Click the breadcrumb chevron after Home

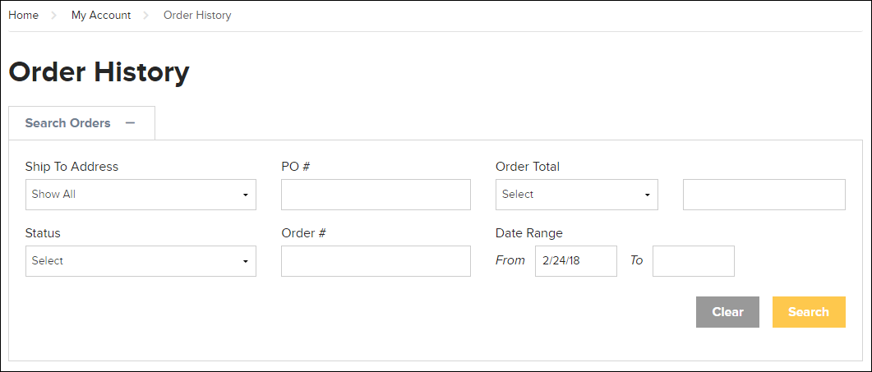(x=54, y=16)
